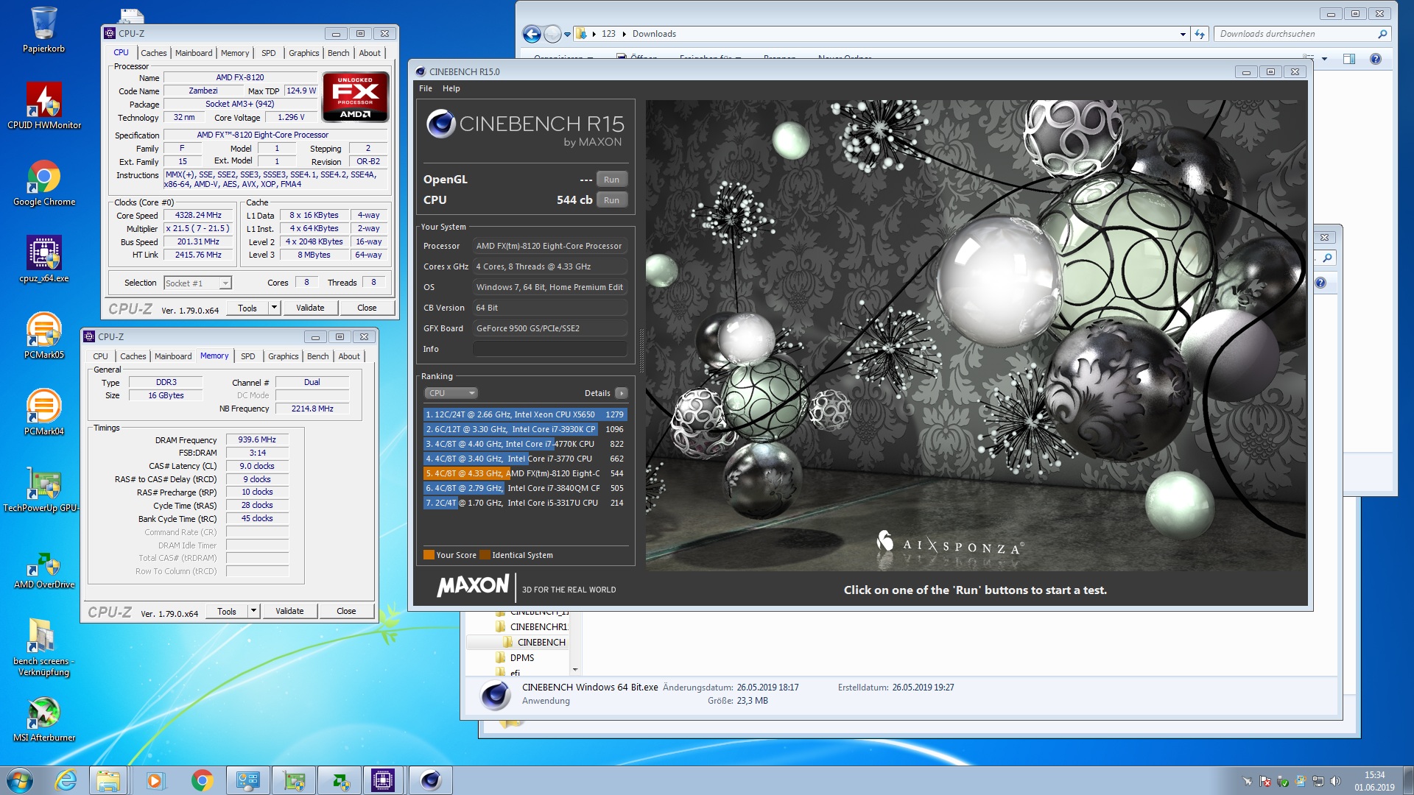The height and width of the screenshot is (795, 1414).
Task: Expand Tools dropdown arrow in CPU-Z CPU window
Action: [x=274, y=308]
